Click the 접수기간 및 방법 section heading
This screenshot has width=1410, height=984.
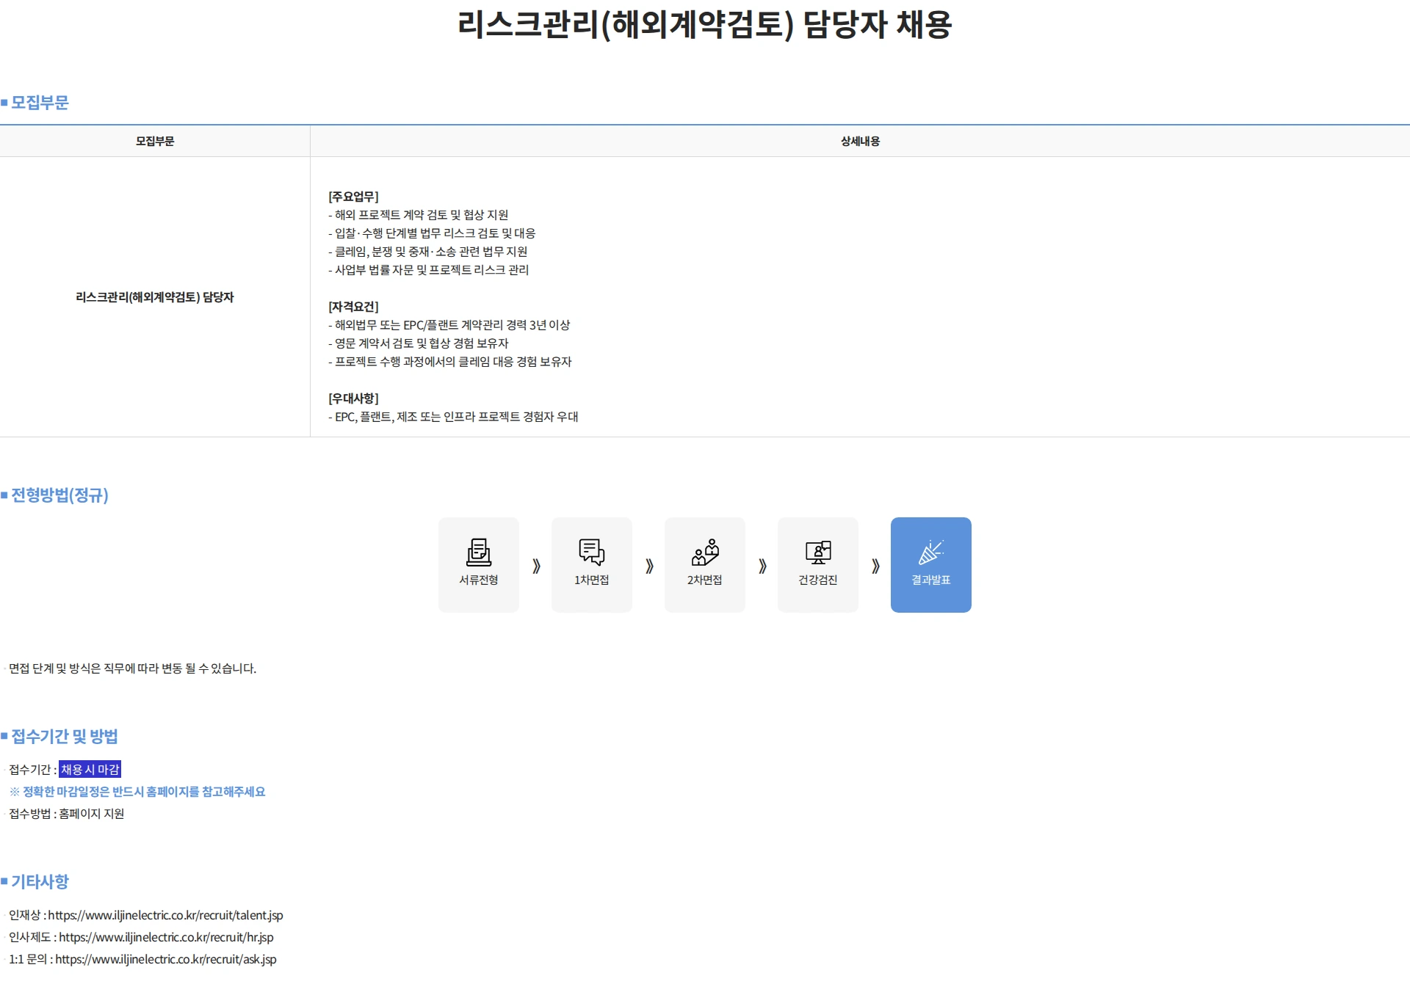click(x=64, y=737)
